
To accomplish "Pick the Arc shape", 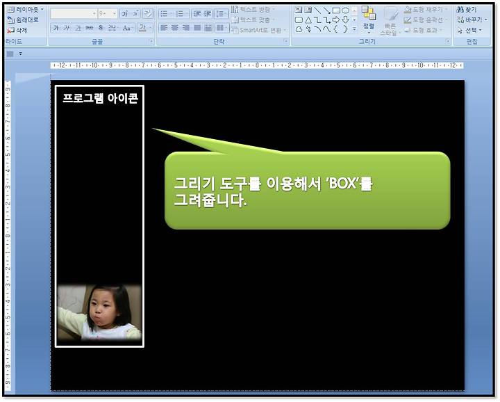I will pos(317,29).
